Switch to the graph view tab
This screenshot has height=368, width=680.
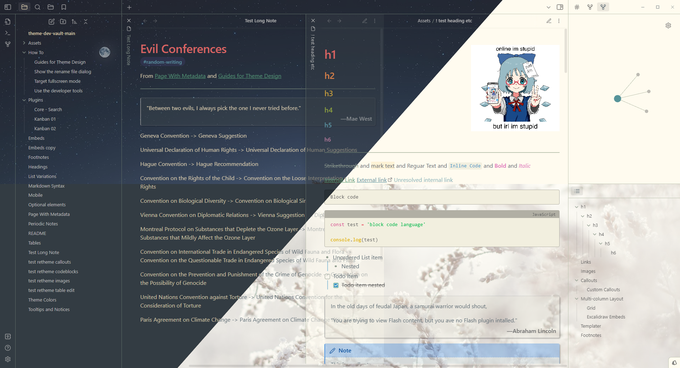point(590,7)
